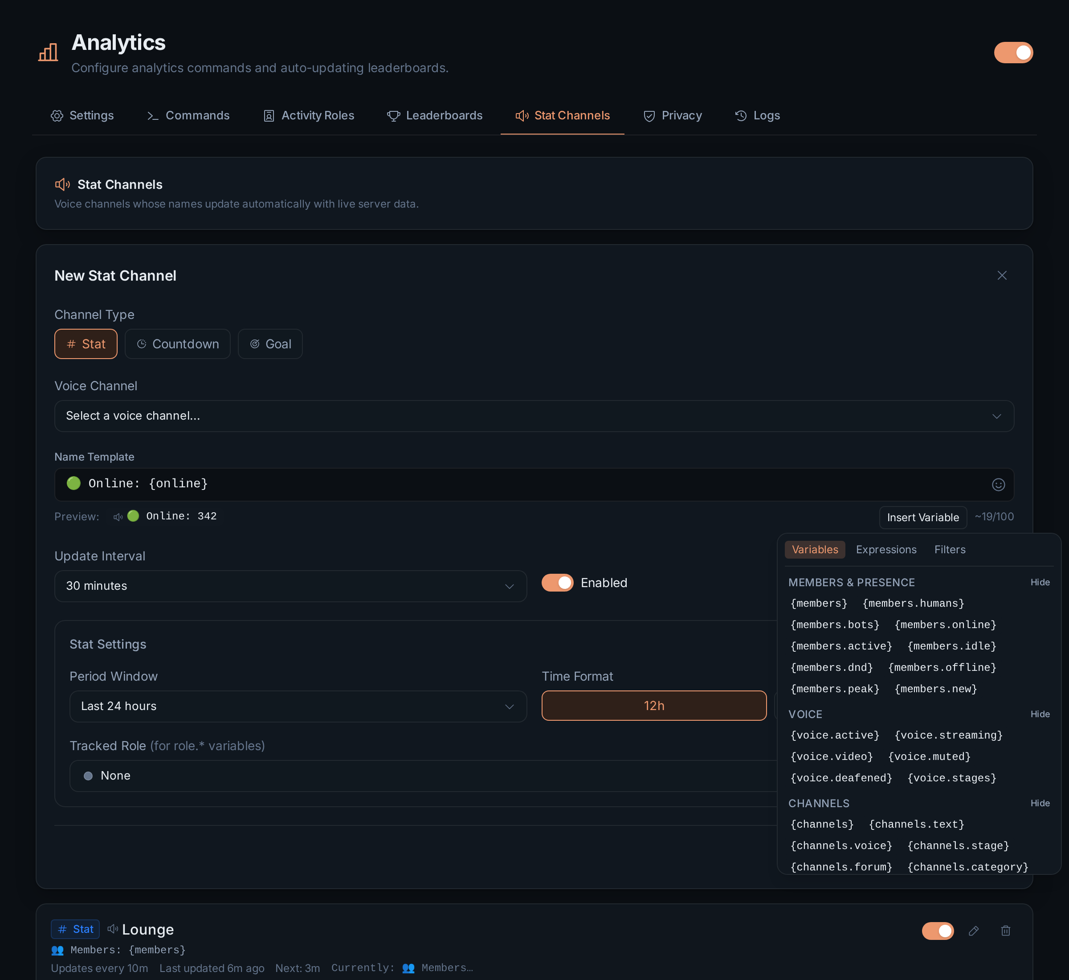This screenshot has width=1069, height=980.
Task: Click the Analytics bar chart icon
Action: pos(48,53)
